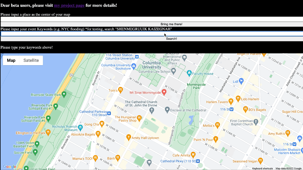
Task: Select the First Corinthian Baptist Church icon
Action: 256,122
